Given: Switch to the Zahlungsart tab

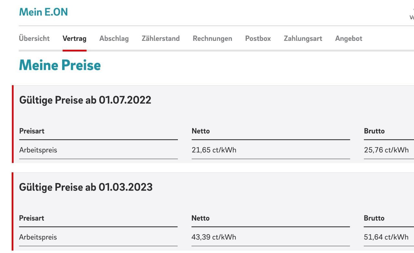Looking at the screenshot, I should point(303,39).
